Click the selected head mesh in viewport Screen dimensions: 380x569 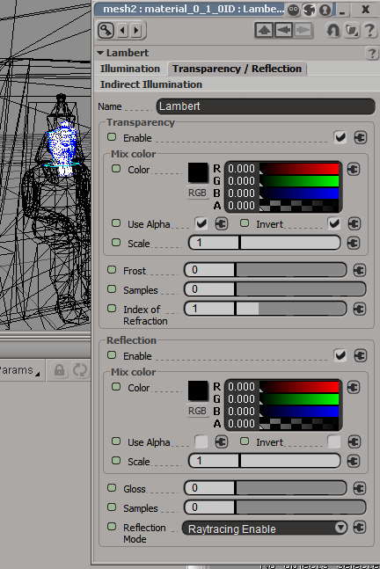[x=64, y=148]
